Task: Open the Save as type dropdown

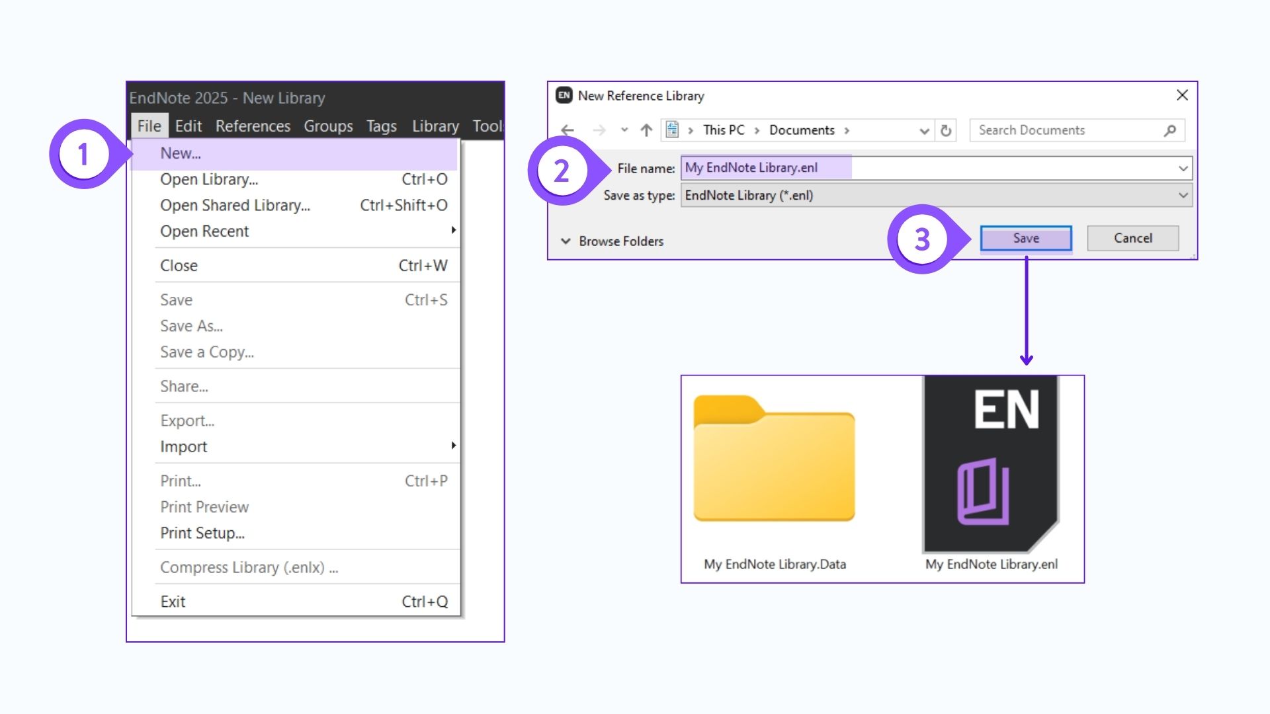Action: coord(1183,196)
